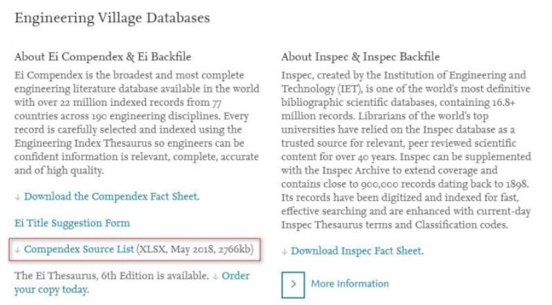Click the download arrow beside Inspec Fact Sheet
The height and width of the screenshot is (305, 552).
285,252
